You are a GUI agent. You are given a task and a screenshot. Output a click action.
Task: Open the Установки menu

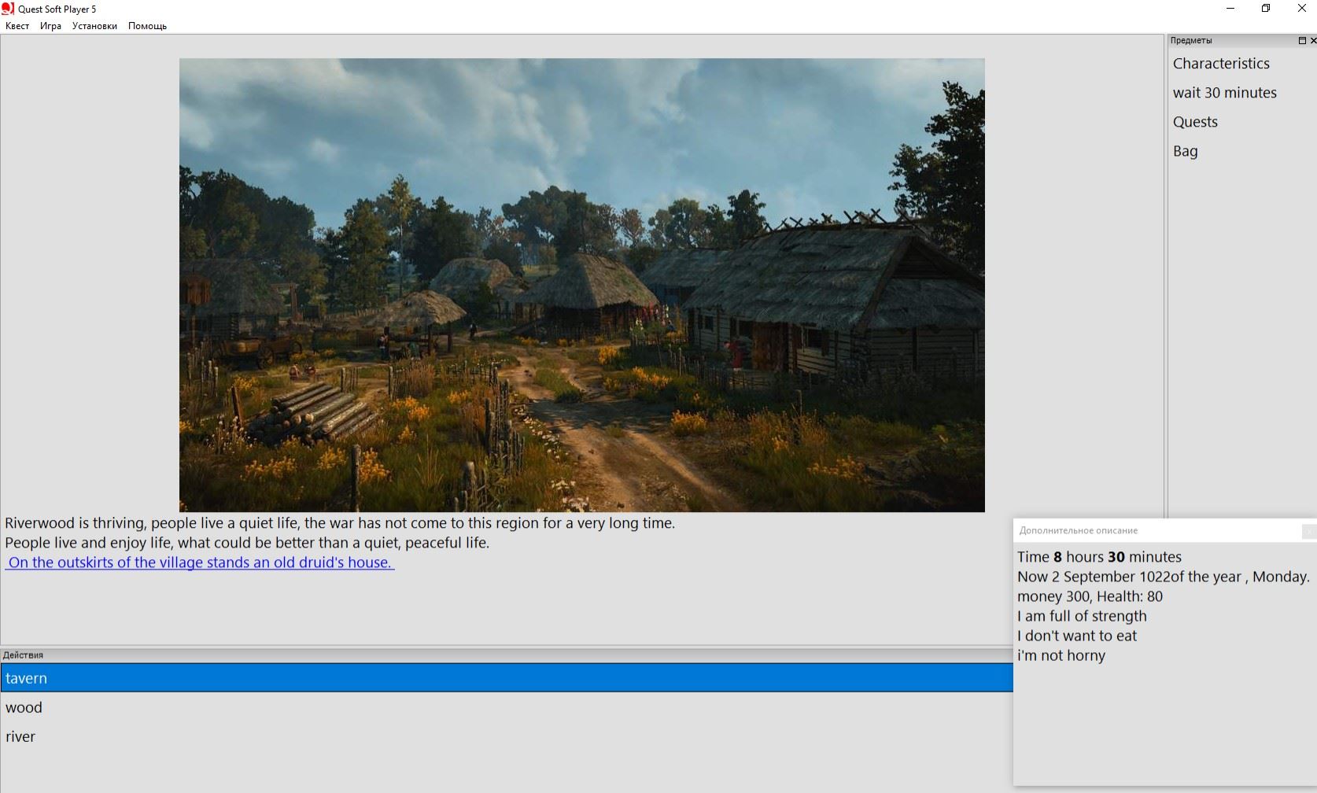coord(94,25)
